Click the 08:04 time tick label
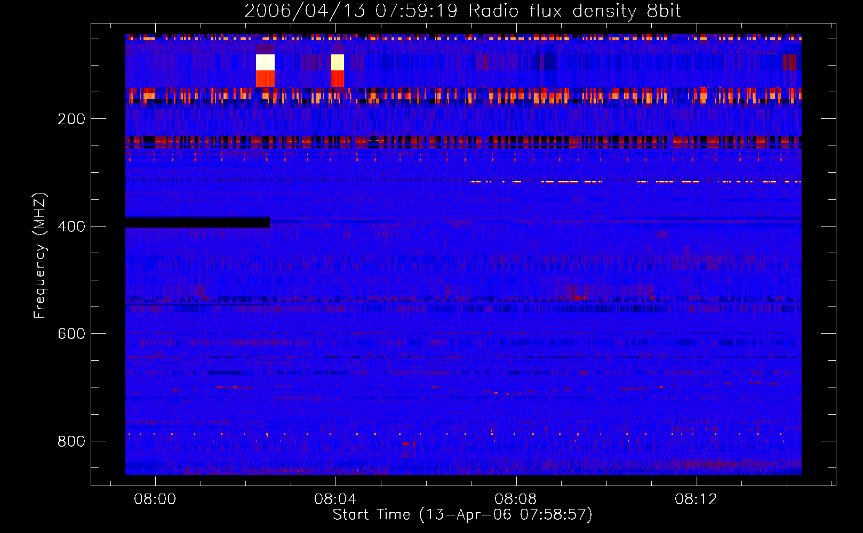863x533 pixels. pyautogui.click(x=335, y=499)
